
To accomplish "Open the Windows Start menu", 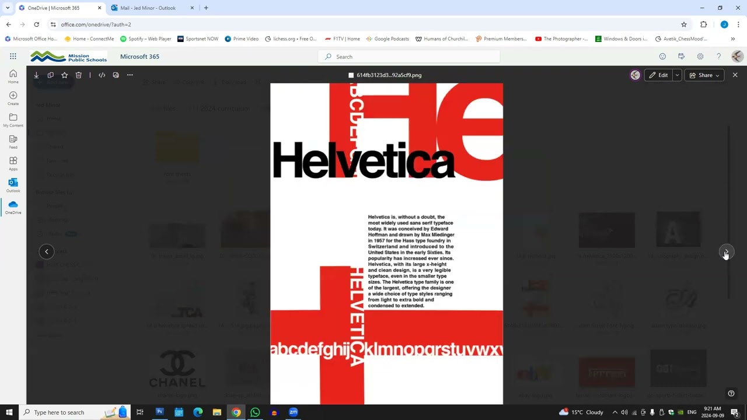I will pos(9,412).
